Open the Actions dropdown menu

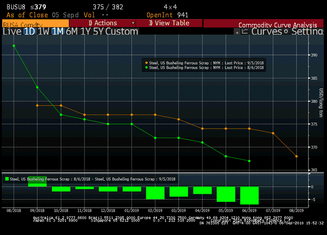click(x=102, y=23)
